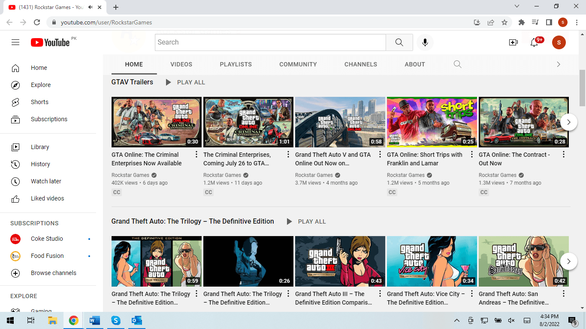
Task: Open Chrome tab search dropdown
Action: click(x=517, y=6)
